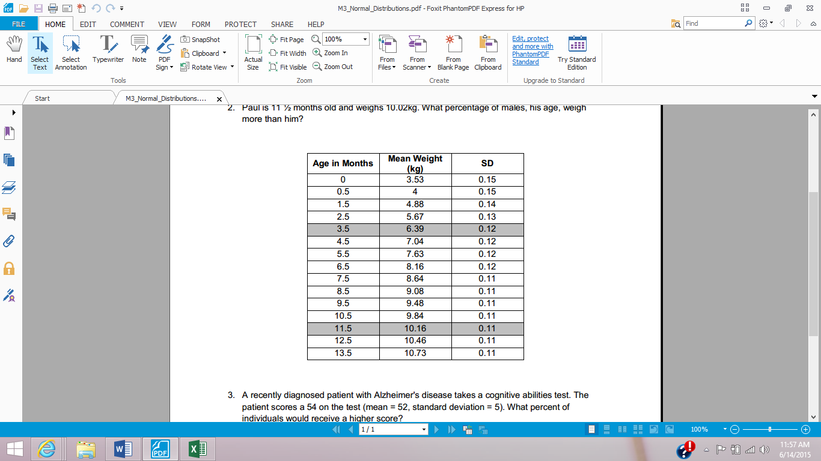Create PDF From Blank Page
Image resolution: width=821 pixels, height=461 pixels.
coord(453,53)
